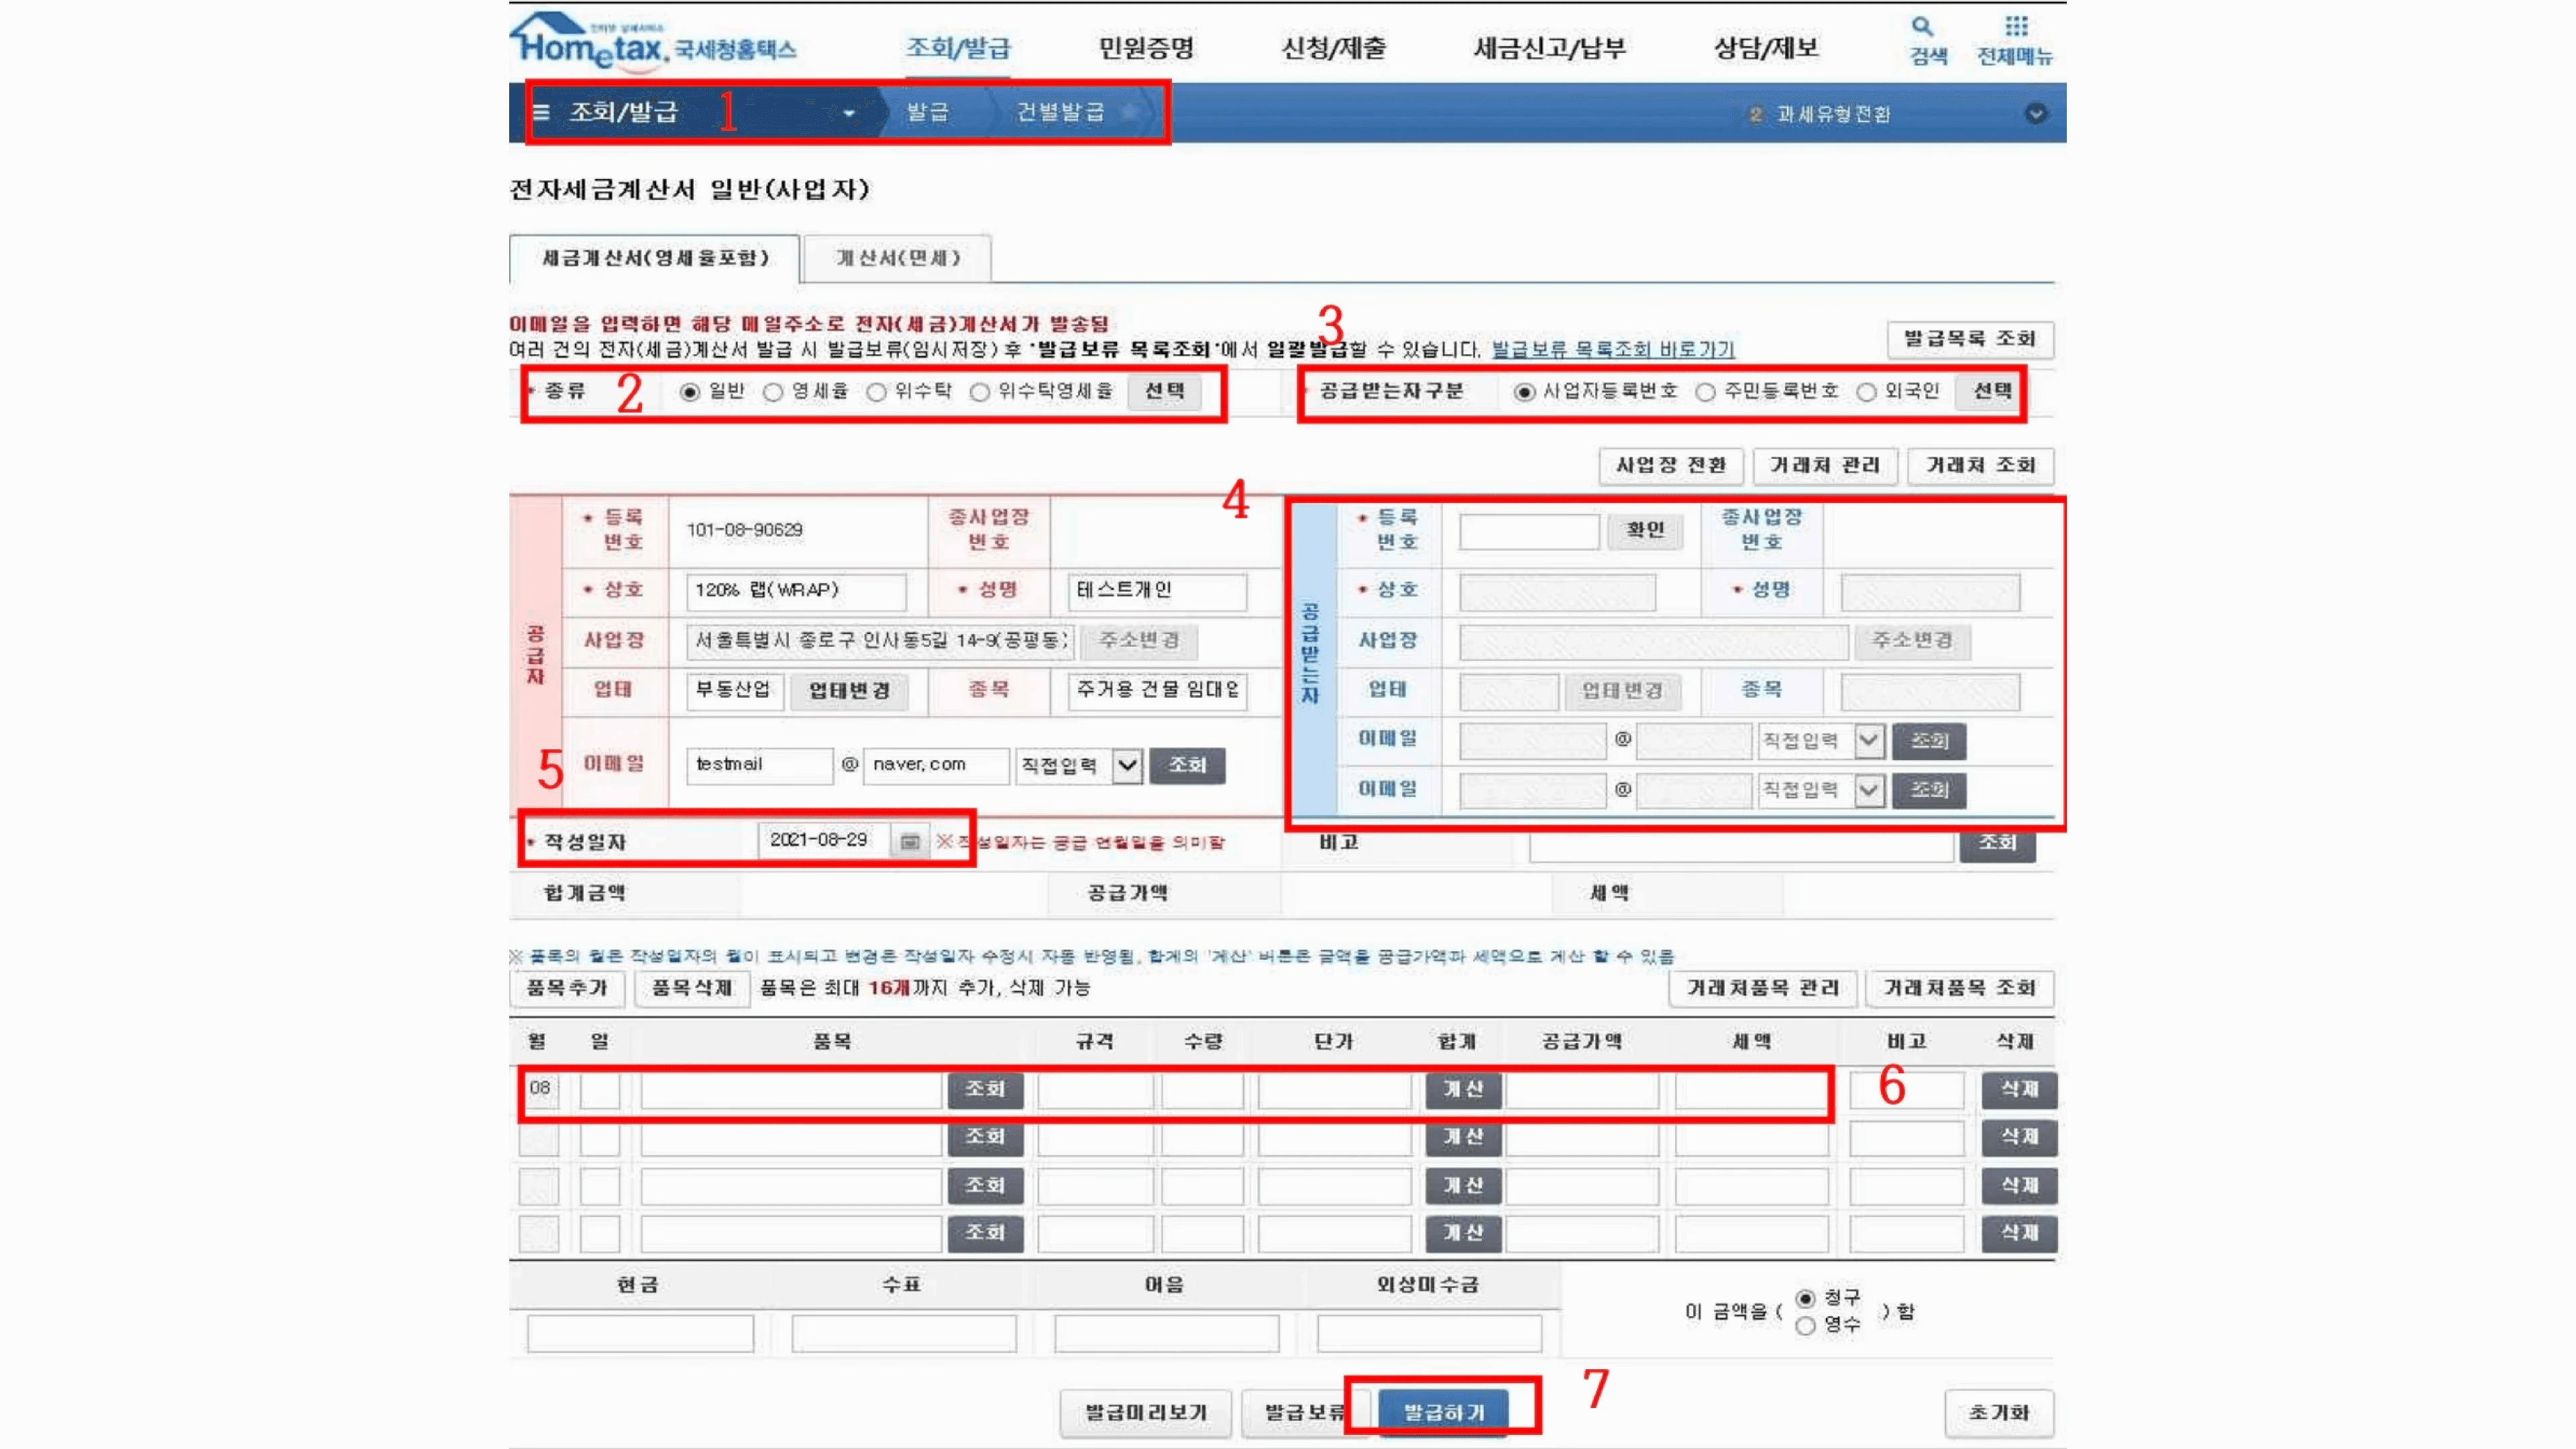This screenshot has width=2576, height=1449.
Task: Open the 조회/발급 top menu
Action: [x=958, y=48]
